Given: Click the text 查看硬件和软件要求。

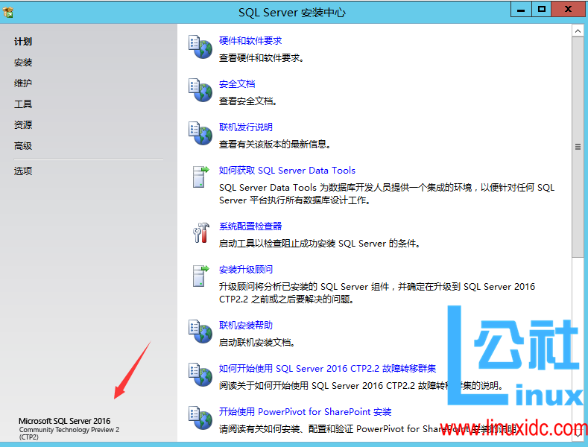Looking at the screenshot, I should (262, 58).
